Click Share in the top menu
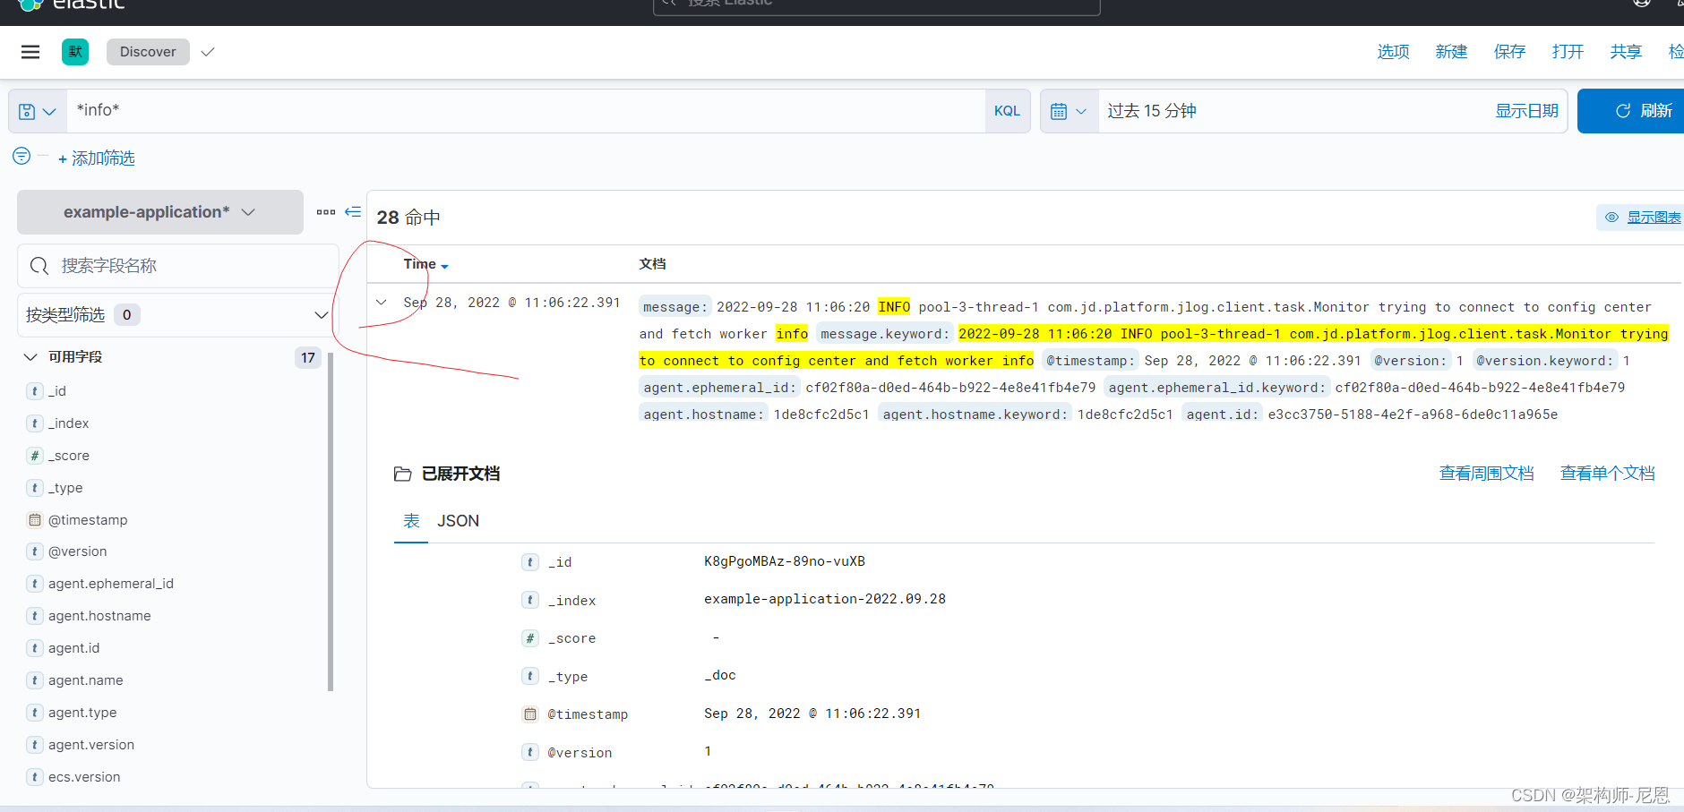The image size is (1684, 812). 1626,52
